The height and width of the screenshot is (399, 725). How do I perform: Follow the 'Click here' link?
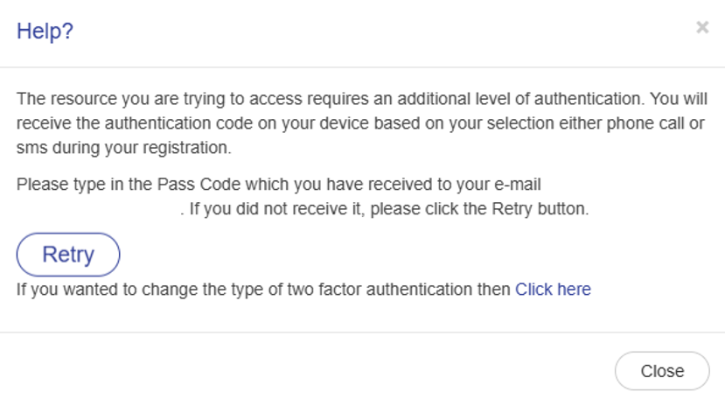[553, 289]
